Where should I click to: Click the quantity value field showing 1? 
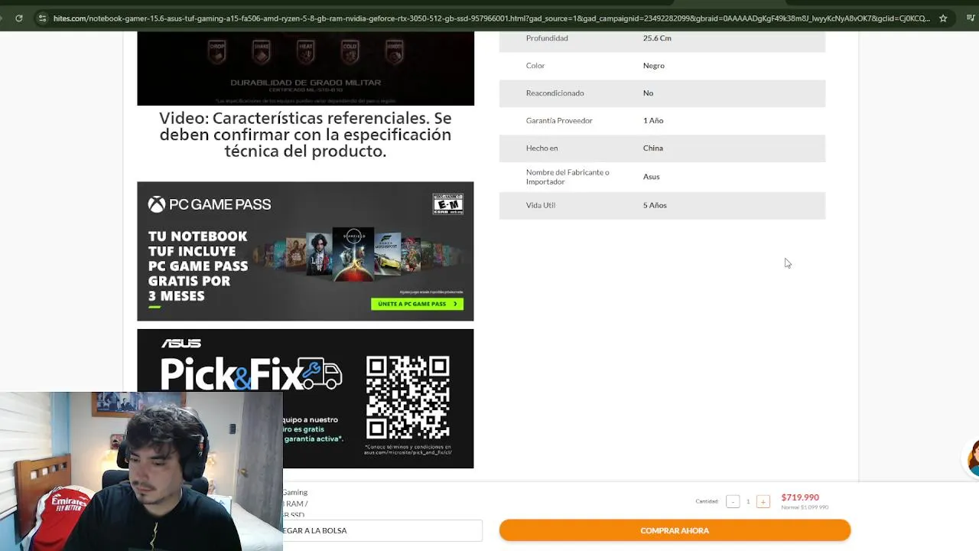coord(748,501)
